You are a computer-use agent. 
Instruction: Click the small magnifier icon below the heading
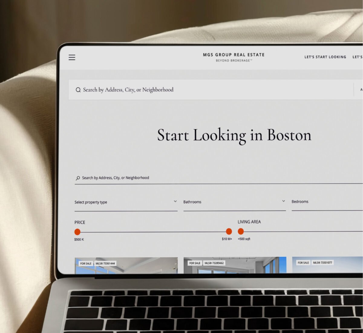(78, 178)
